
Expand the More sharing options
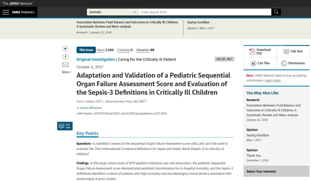[x=66, y=72]
